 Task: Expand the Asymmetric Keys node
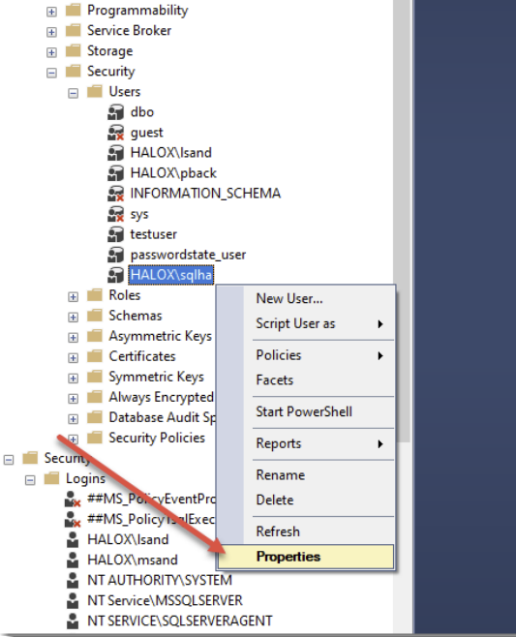pos(74,338)
